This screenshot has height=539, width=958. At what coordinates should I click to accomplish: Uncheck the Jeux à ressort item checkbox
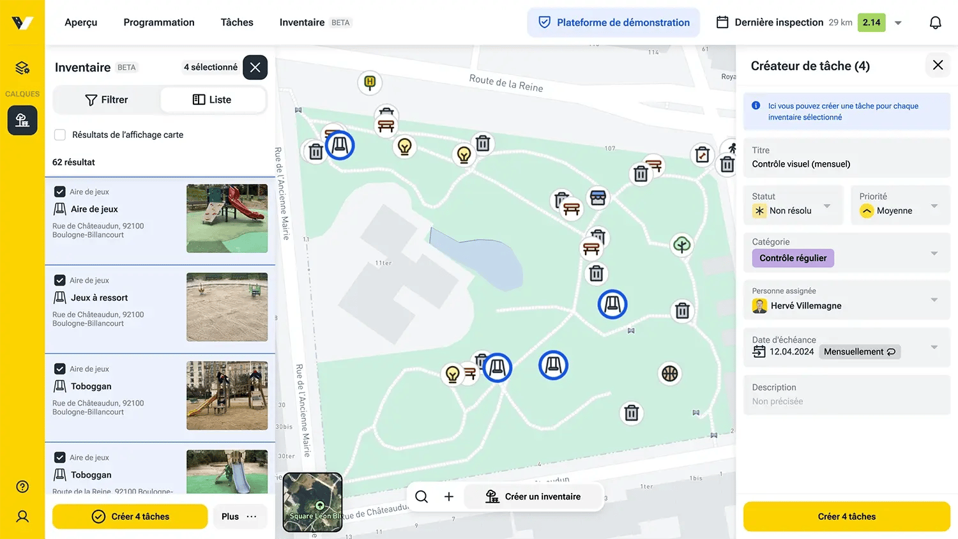[60, 280]
